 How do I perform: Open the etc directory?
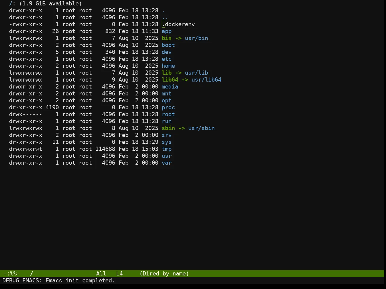[x=166, y=59]
